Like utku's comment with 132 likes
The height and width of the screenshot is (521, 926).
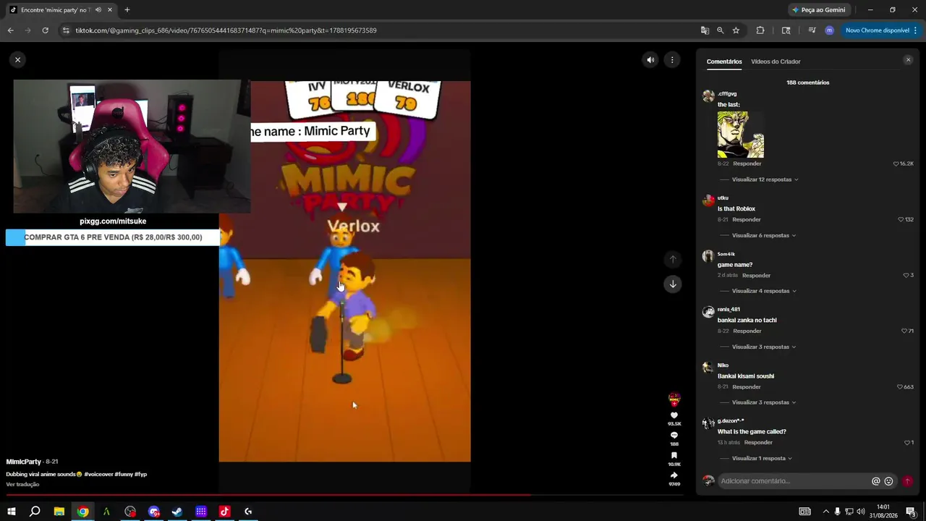point(901,219)
